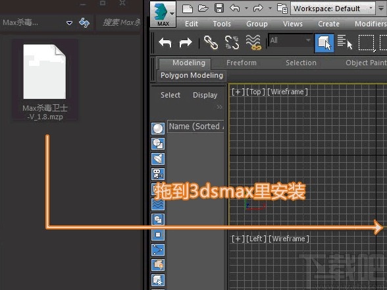Toggle Display Cameras filter in Scene Explorer
Viewport: 387px width, 290px height.
(158, 174)
